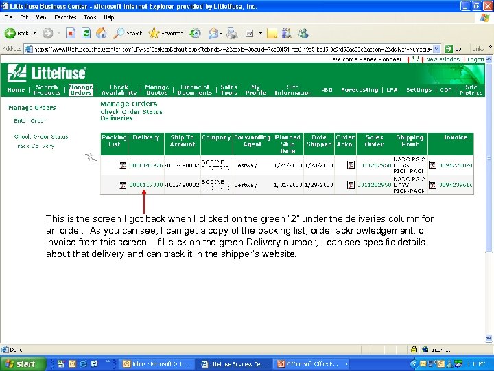
Task: Go to the browser Home page icon
Action: [101, 33]
